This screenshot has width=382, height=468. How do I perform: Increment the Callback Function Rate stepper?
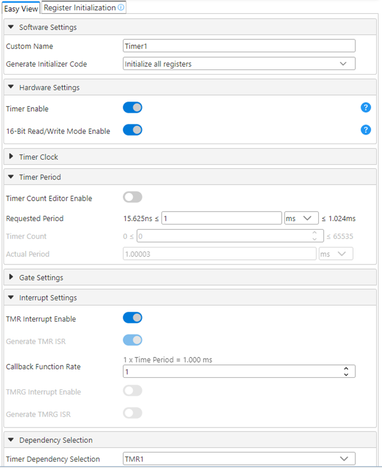click(x=346, y=369)
